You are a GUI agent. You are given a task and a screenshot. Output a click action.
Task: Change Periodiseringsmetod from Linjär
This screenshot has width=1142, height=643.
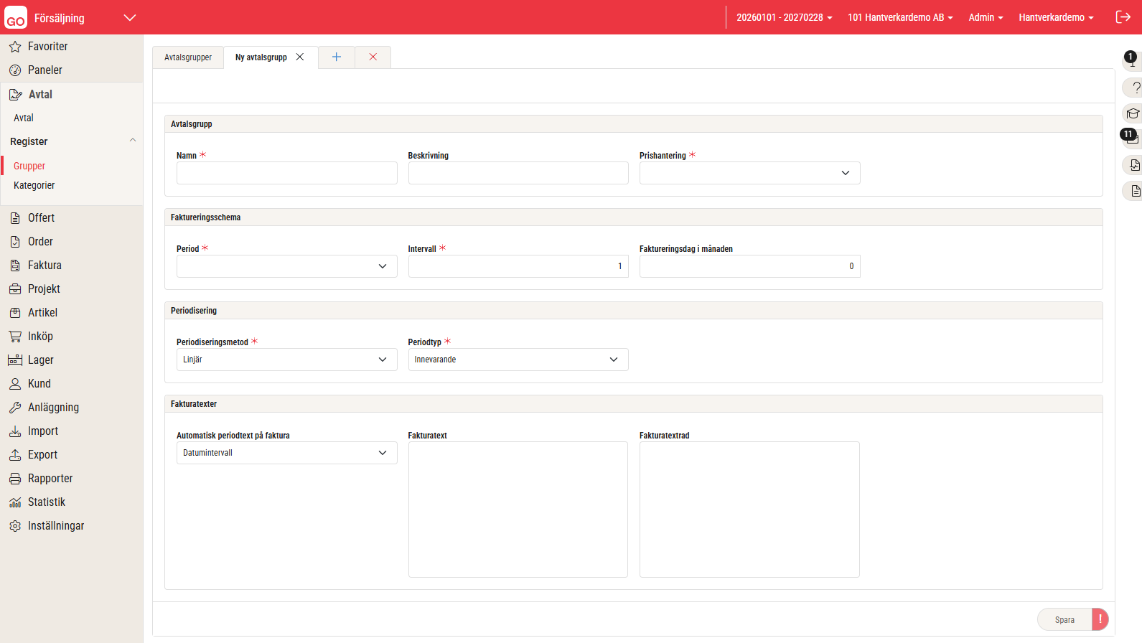[x=286, y=360]
